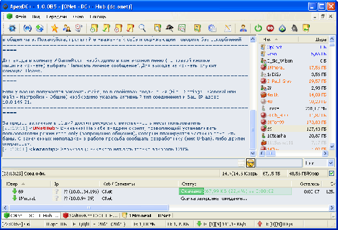Sort transfers by Осталось column header
Image resolution: width=338 pixels, height=230 pixels.
(306, 184)
